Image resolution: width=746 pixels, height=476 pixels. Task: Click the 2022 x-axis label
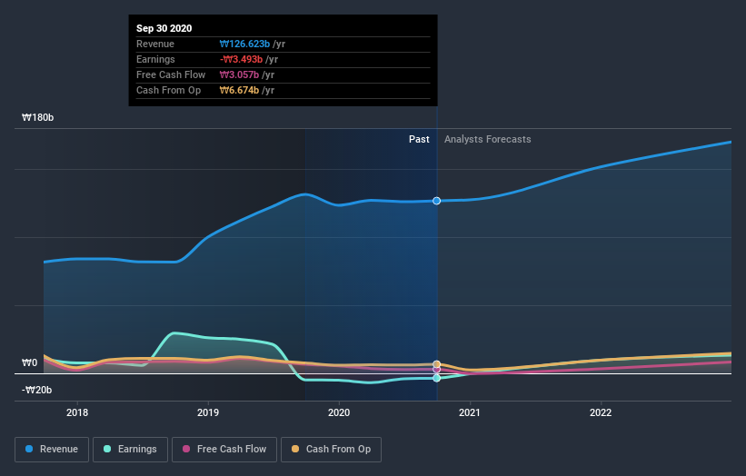tap(601, 412)
